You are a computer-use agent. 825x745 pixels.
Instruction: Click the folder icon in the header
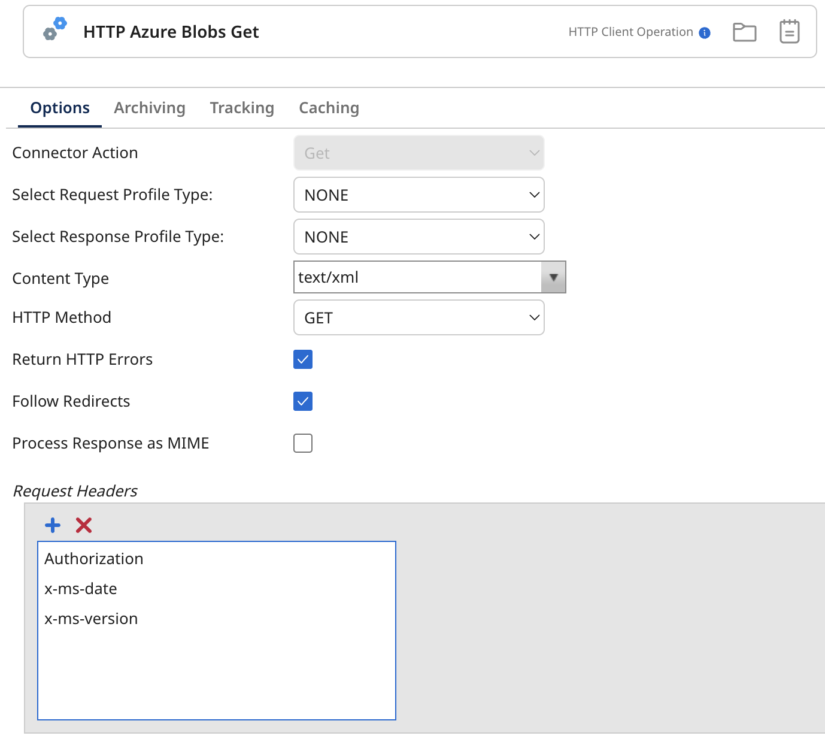(744, 32)
